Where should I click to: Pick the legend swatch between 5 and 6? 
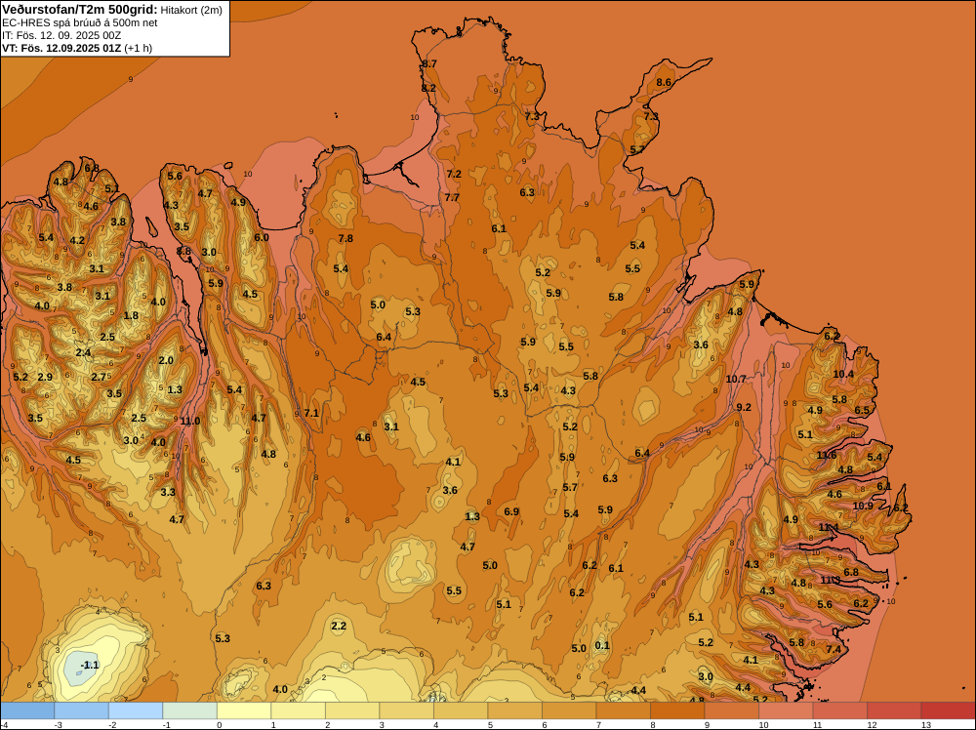click(x=514, y=710)
